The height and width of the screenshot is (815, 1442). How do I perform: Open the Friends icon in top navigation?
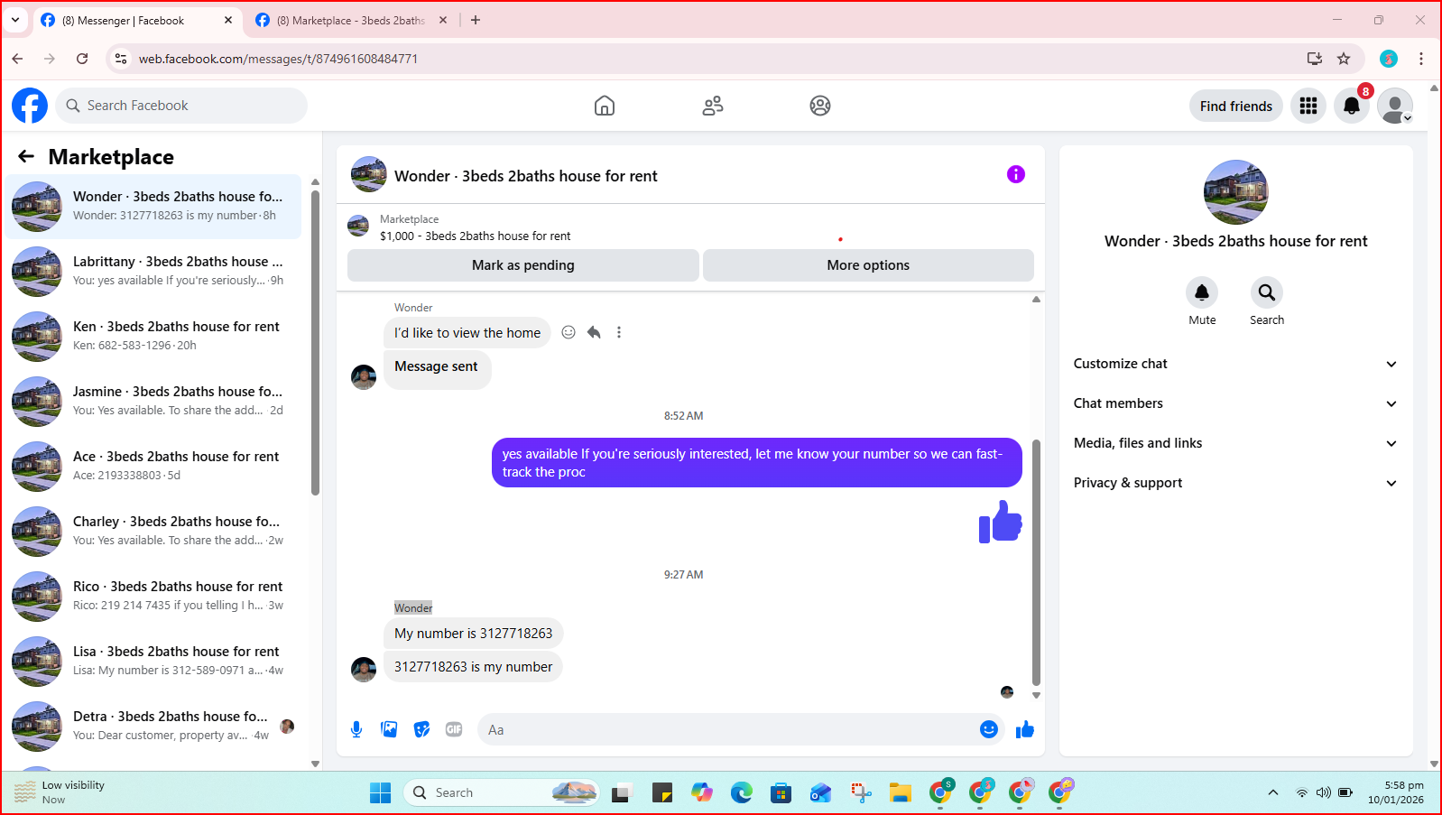[713, 106]
